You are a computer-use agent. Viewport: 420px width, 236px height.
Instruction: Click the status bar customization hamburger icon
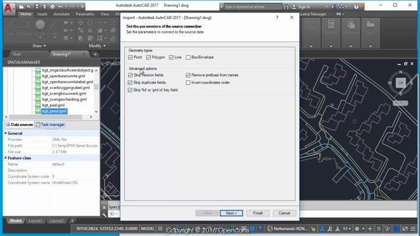(413, 229)
